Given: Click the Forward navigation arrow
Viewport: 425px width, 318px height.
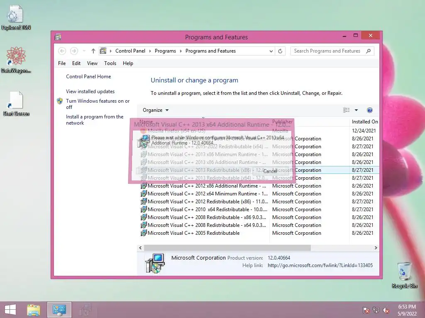Looking at the screenshot, I should click(74, 51).
